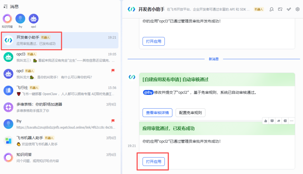The height and width of the screenshot is (174, 303).
Task: Click 配置免审规则 button
Action: 190,113
